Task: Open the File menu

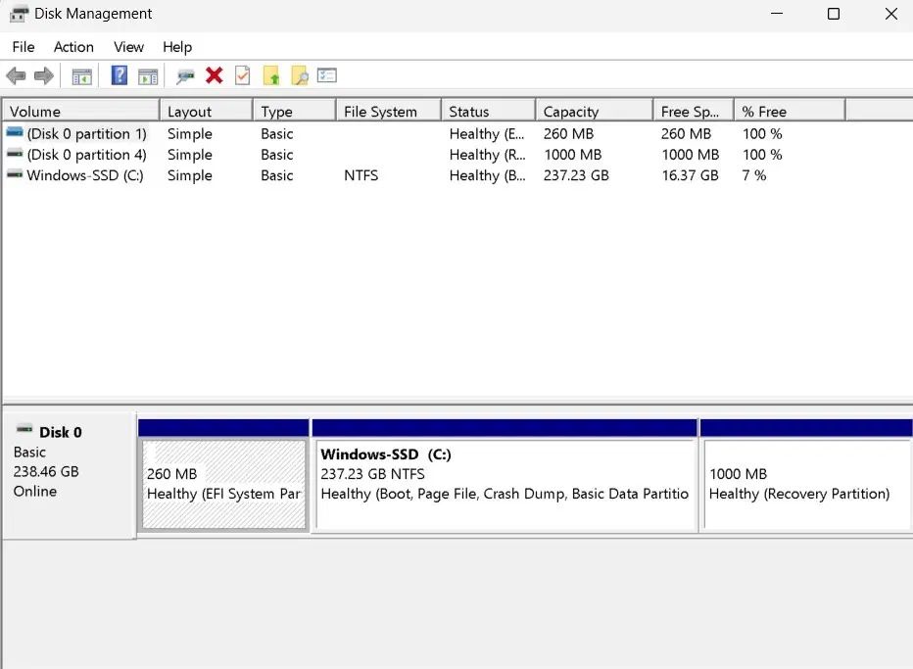Action: (x=24, y=47)
